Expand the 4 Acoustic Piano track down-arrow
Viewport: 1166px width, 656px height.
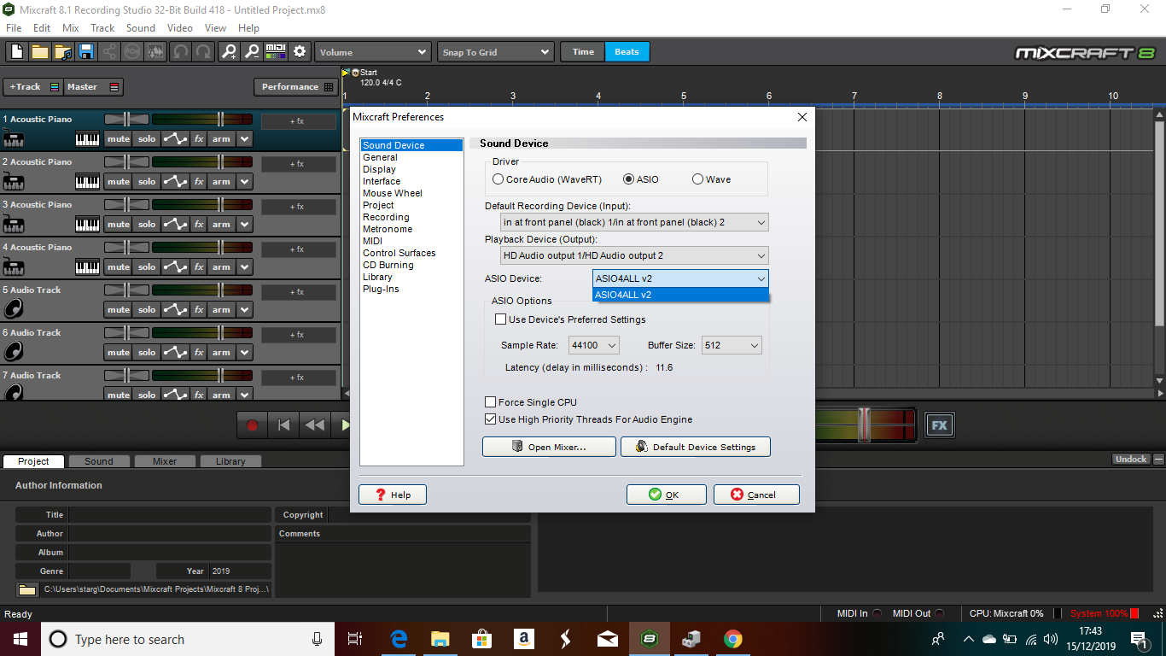(245, 266)
